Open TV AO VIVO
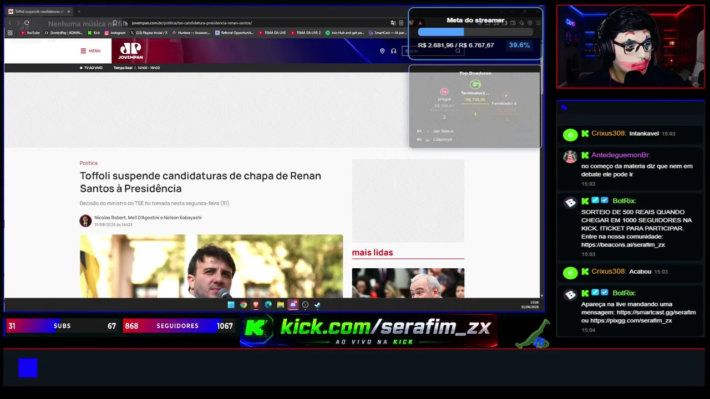The height and width of the screenshot is (399, 710). click(92, 68)
